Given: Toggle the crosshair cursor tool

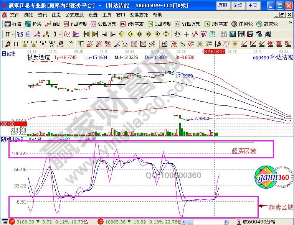Looking at the screenshot, I should click(x=186, y=34).
